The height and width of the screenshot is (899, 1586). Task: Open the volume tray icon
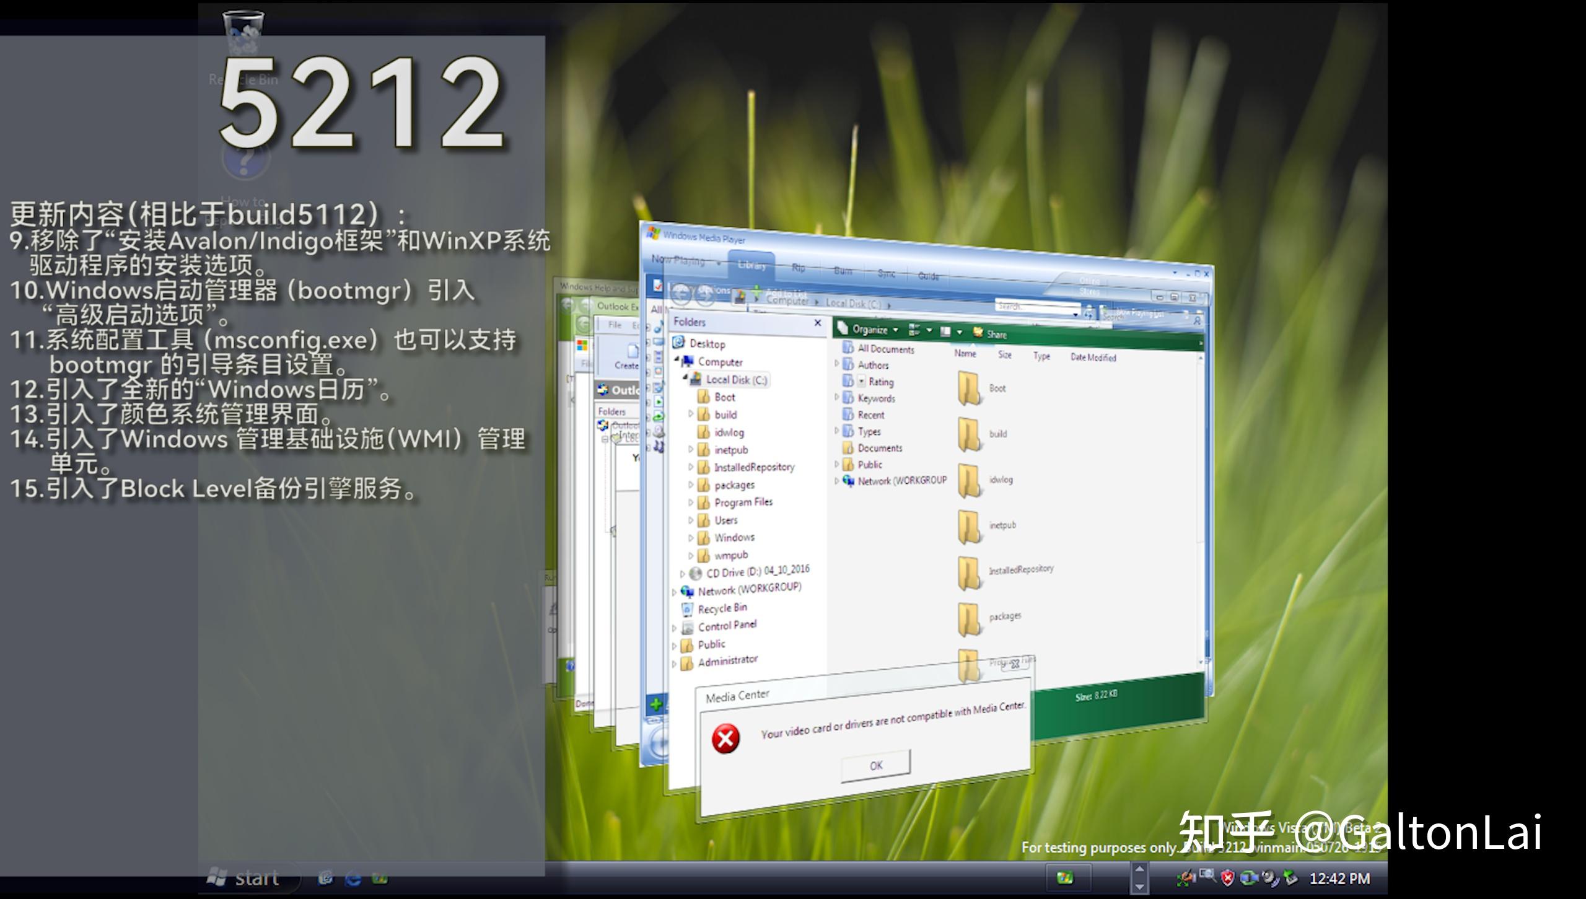pyautogui.click(x=1269, y=877)
